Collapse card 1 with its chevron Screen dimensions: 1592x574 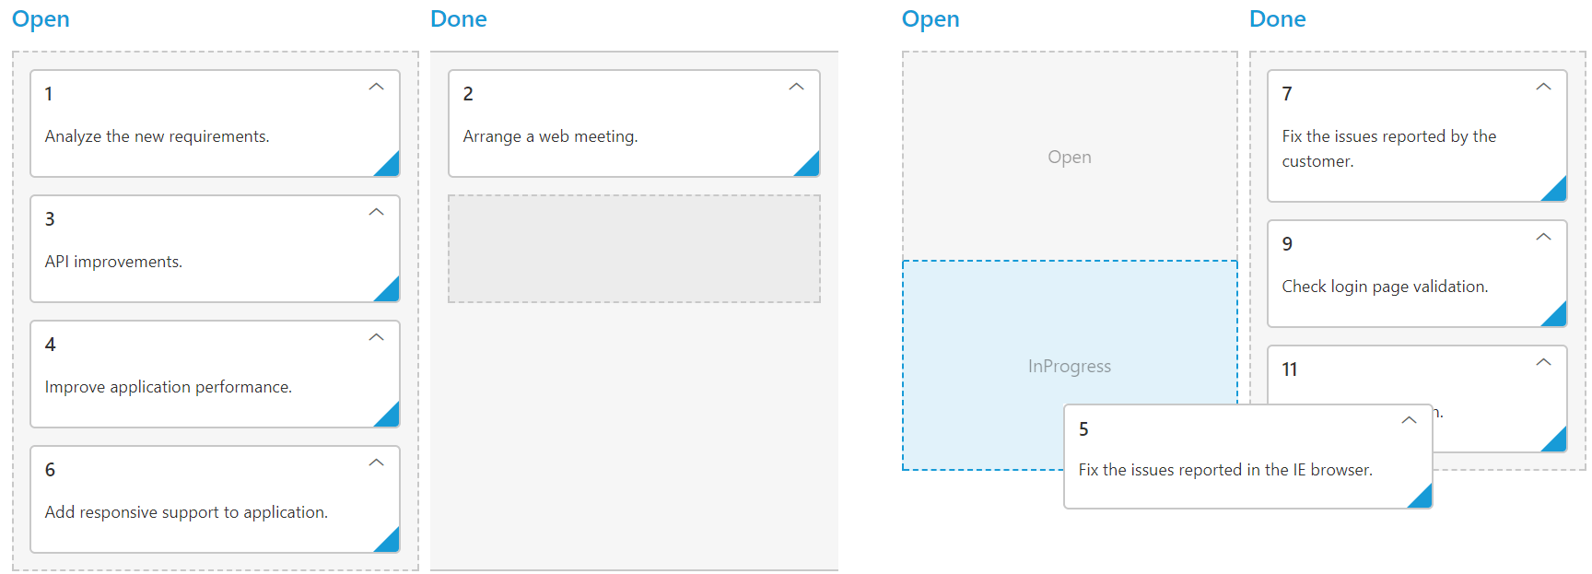tap(376, 88)
